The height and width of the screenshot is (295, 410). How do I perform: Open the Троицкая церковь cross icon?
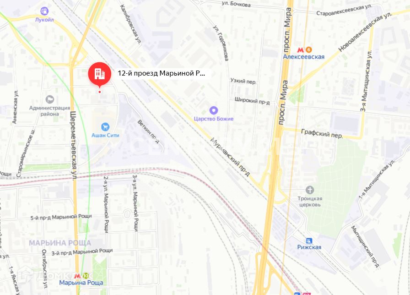tap(310, 190)
